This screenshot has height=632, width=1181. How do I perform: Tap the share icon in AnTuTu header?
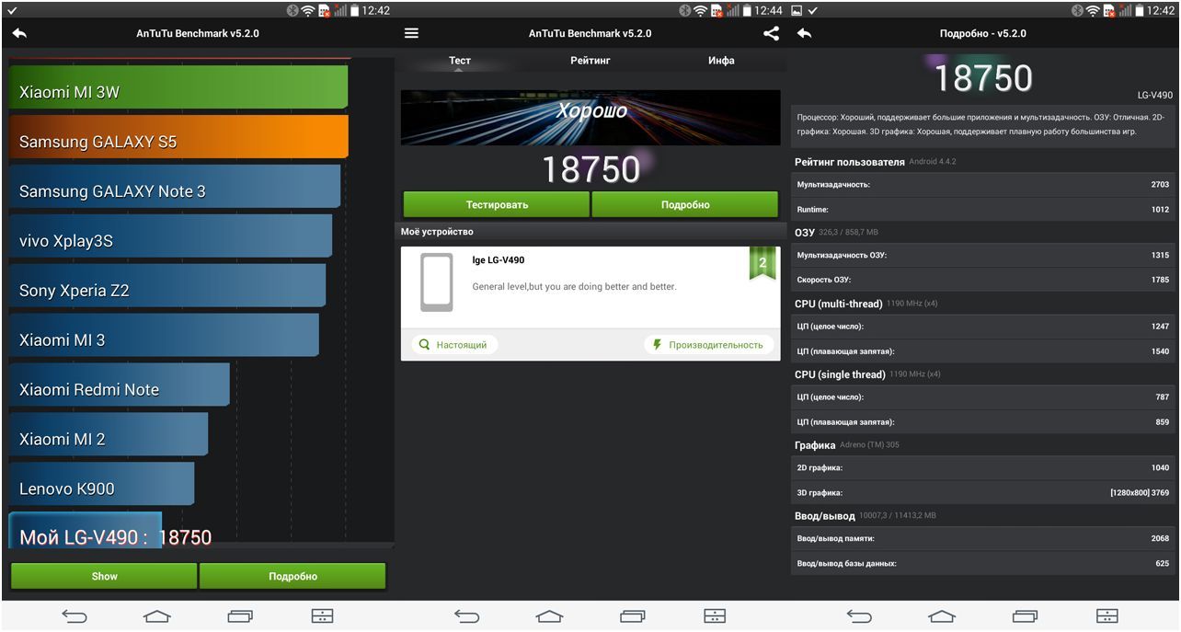[x=771, y=33]
